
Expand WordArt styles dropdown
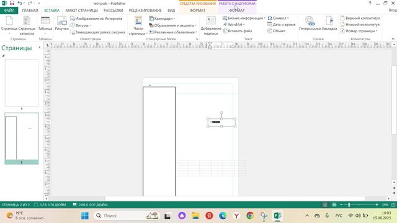click(234, 25)
